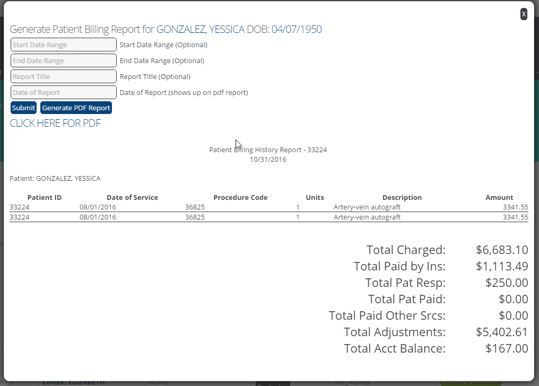Click the Total Acct Balance label
This screenshot has width=539, height=386.
tap(395, 348)
